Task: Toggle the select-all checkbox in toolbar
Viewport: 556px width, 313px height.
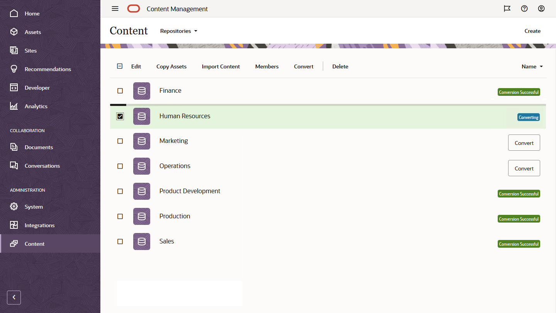Action: pos(120,66)
